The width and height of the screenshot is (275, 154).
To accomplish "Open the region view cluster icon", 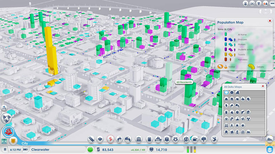I will (x=7, y=118).
